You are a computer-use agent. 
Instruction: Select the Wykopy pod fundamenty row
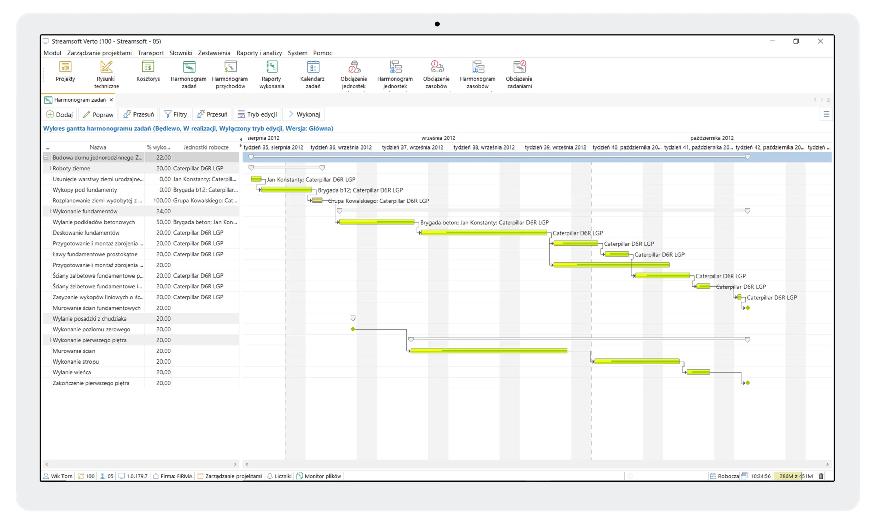pyautogui.click(x=85, y=190)
